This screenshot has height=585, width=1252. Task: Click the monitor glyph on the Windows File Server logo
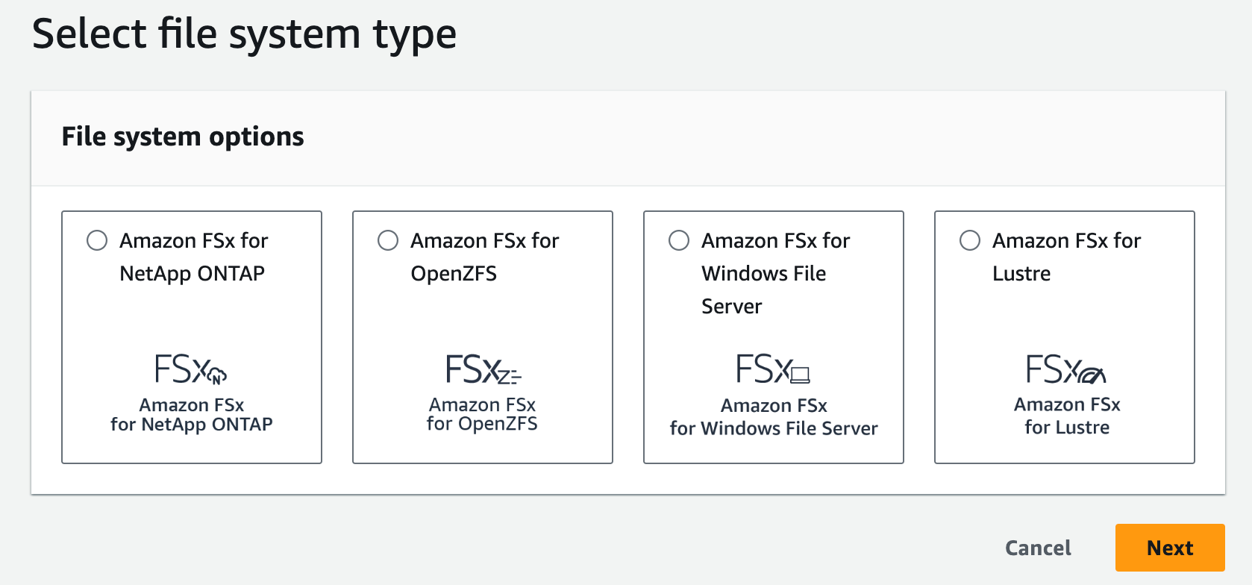pyautogui.click(x=801, y=375)
